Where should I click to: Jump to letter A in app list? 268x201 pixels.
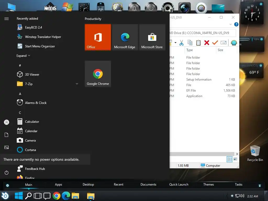(x=20, y=94)
